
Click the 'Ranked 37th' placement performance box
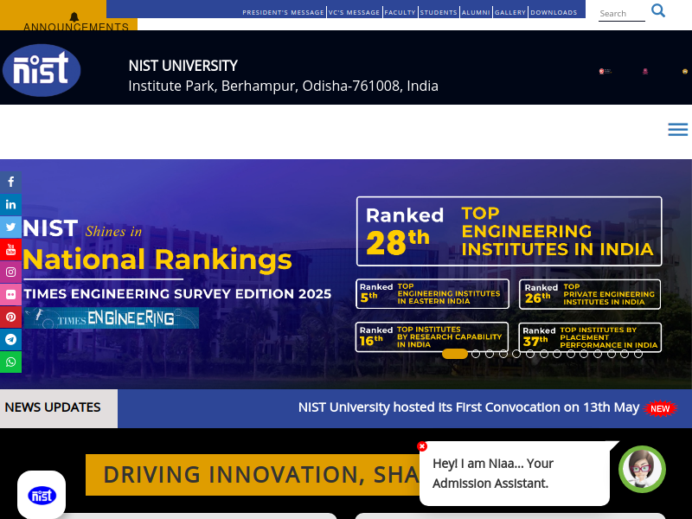tap(590, 337)
